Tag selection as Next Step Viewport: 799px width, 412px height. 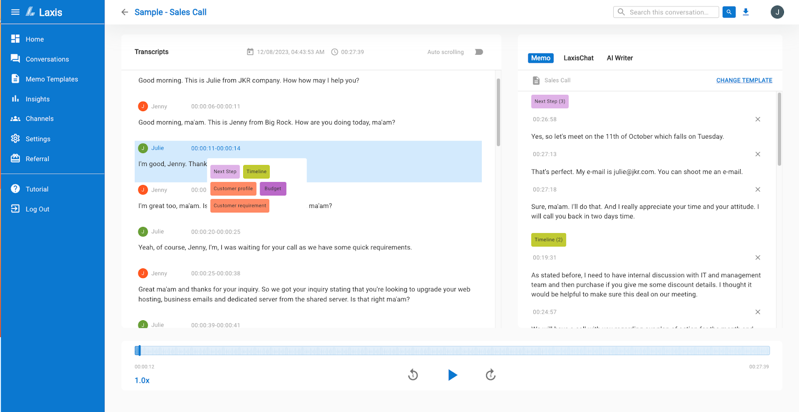225,172
